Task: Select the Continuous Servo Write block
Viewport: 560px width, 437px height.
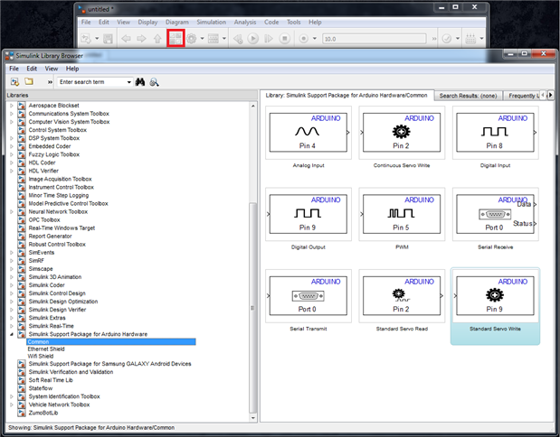Action: tap(400, 134)
